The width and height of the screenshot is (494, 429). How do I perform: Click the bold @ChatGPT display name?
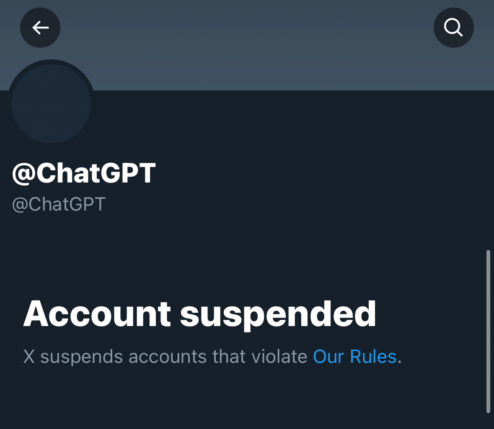(84, 173)
